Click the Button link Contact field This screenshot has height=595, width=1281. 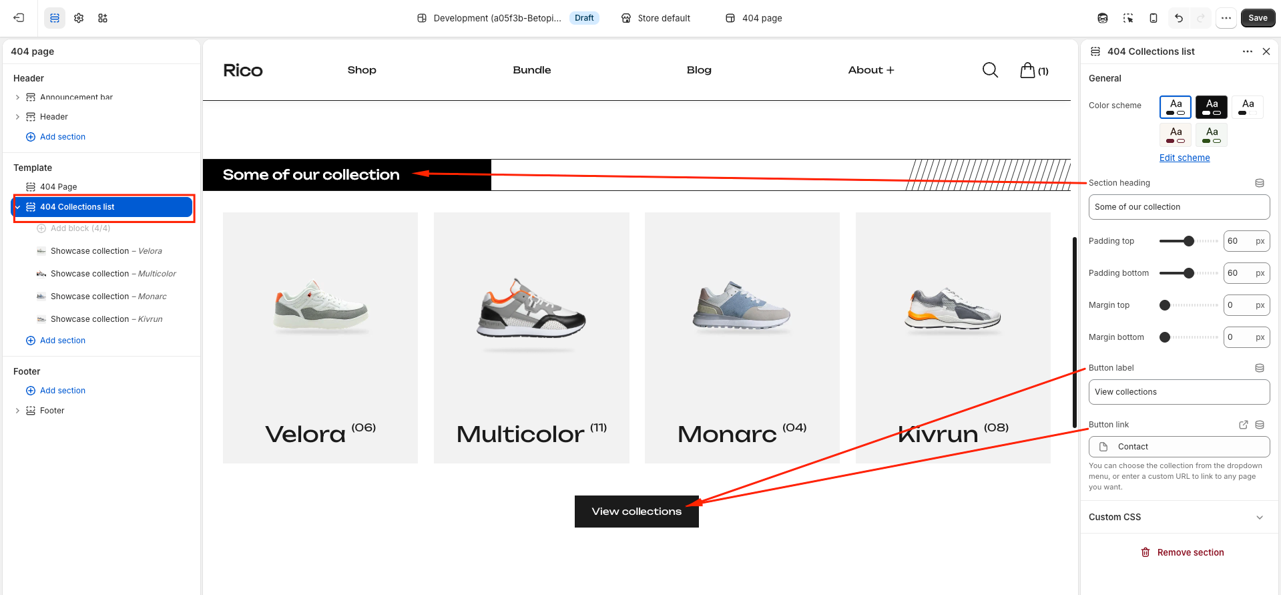[1179, 447]
